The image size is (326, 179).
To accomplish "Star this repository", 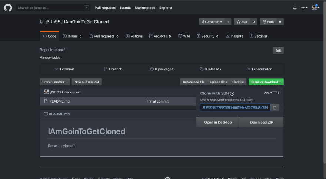I will (242, 22).
